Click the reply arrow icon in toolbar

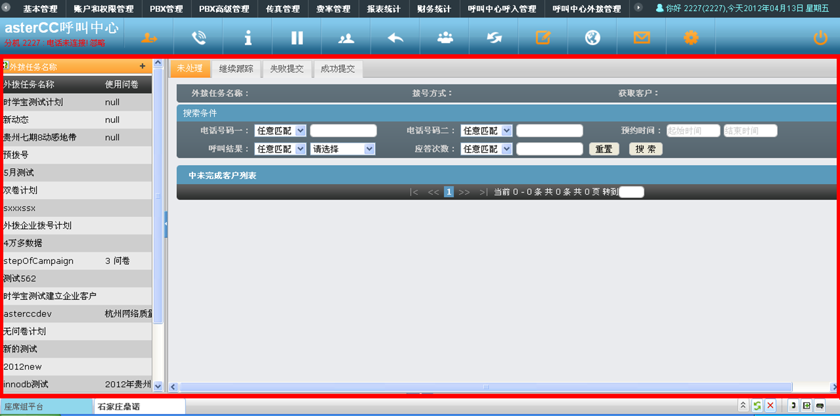point(395,38)
